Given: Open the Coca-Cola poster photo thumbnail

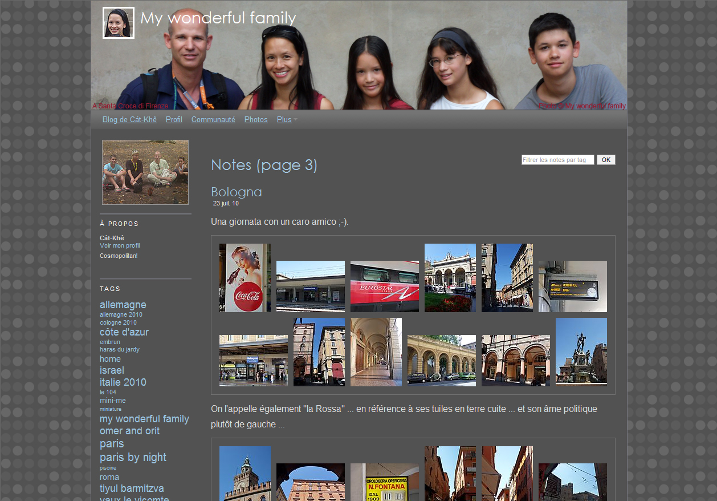Looking at the screenshot, I should (245, 278).
